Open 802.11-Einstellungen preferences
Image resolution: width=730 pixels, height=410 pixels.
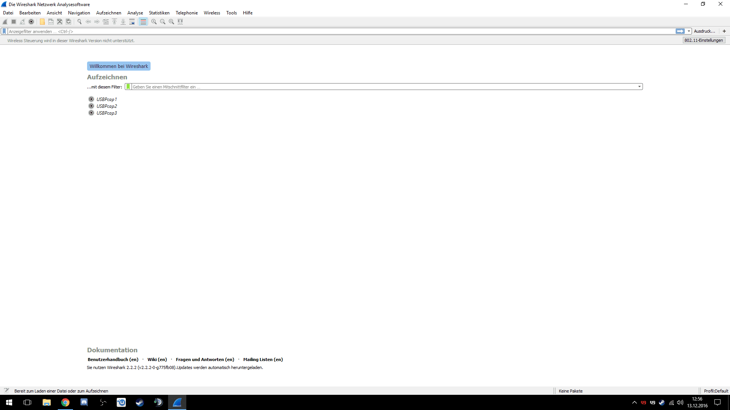pos(704,40)
